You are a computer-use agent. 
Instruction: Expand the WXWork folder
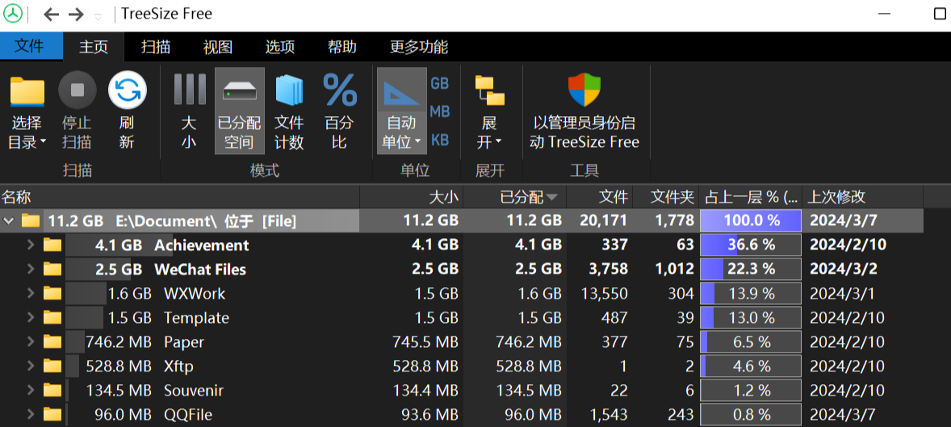click(x=31, y=294)
